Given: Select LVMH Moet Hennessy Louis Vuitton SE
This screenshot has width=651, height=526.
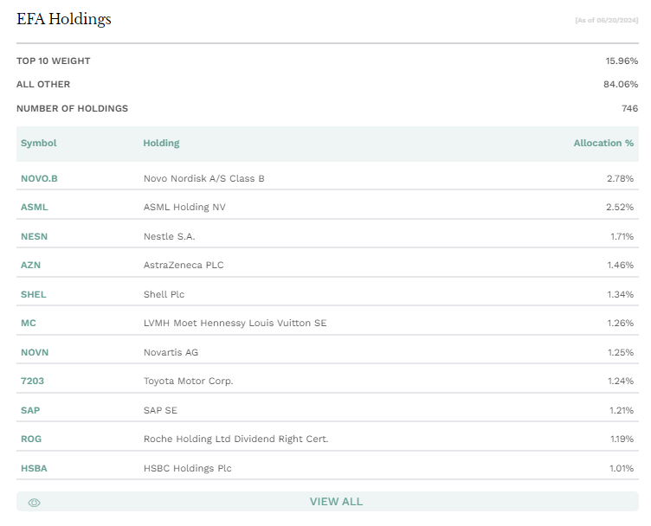Looking at the screenshot, I should click(x=235, y=324).
